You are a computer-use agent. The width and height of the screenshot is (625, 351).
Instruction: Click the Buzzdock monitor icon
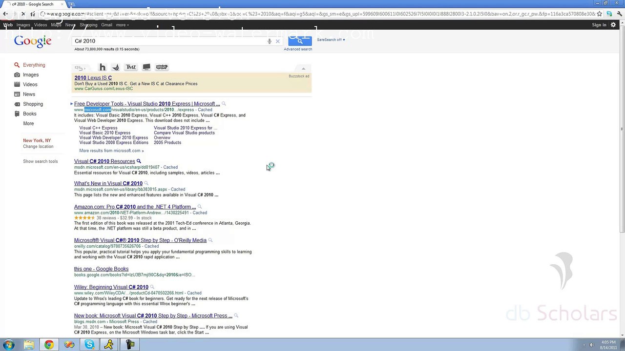(x=146, y=67)
